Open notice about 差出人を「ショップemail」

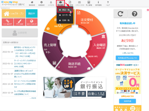click(25, 74)
